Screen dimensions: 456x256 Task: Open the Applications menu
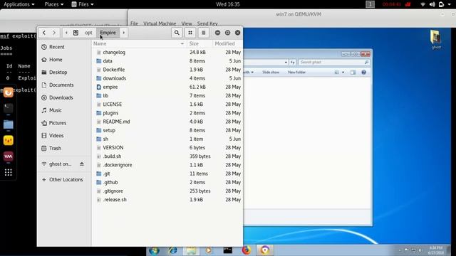(x=19, y=4)
